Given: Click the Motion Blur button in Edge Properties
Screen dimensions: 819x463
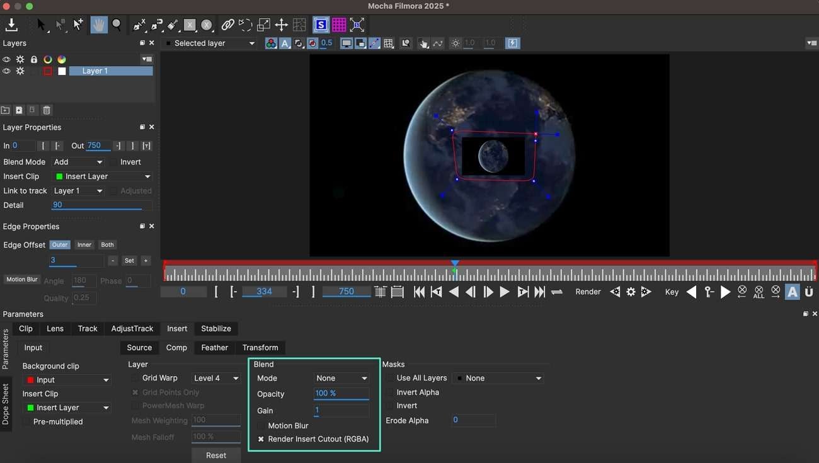Looking at the screenshot, I should (22, 280).
